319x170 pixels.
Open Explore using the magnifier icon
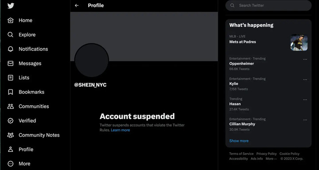tap(10, 35)
